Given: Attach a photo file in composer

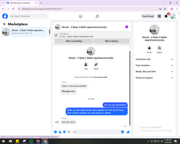Looking at the screenshot, I should click(x=60, y=132).
